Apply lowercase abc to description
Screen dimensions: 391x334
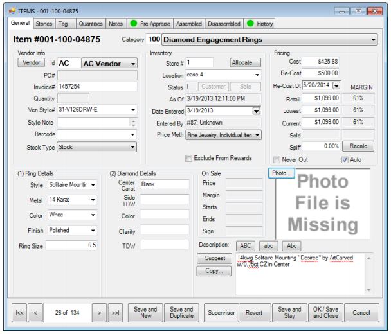pyautogui.click(x=269, y=245)
